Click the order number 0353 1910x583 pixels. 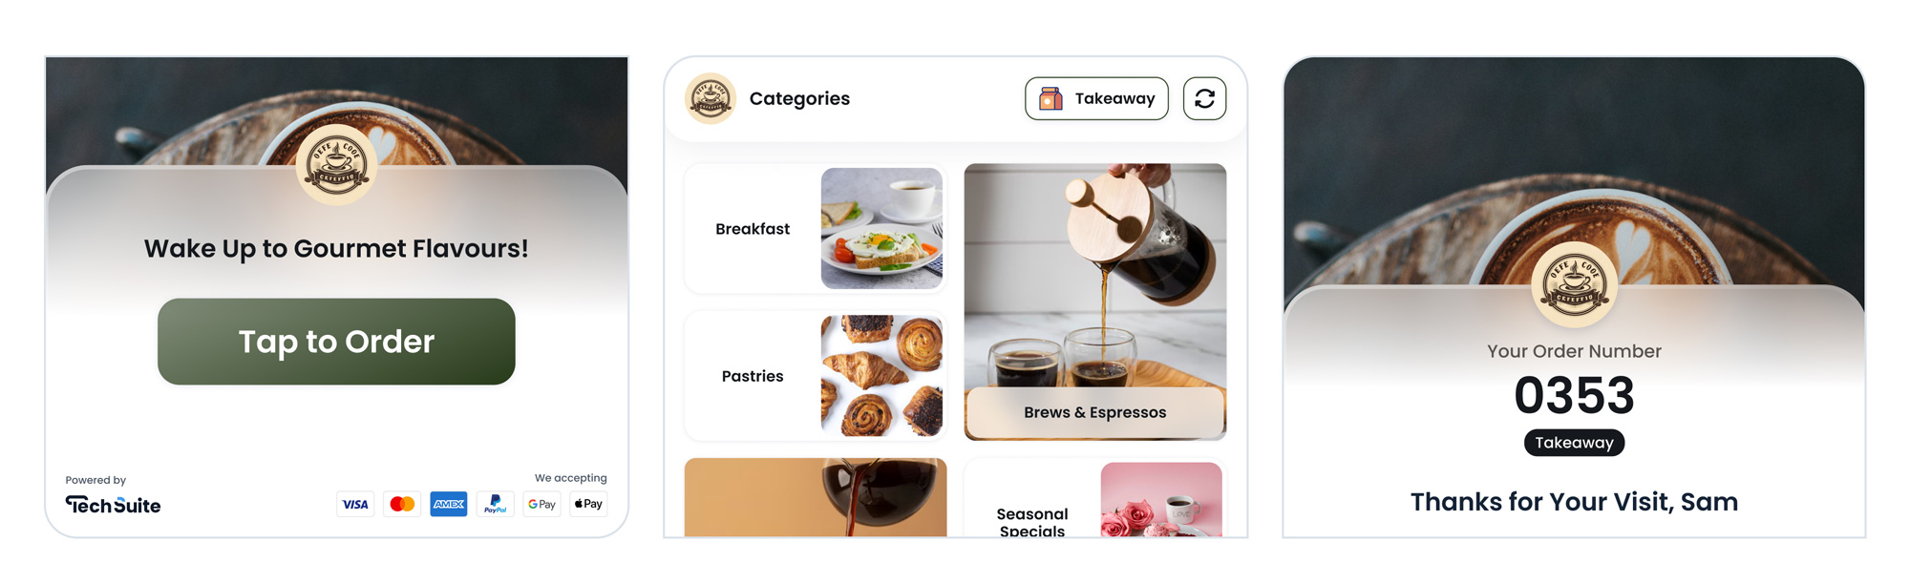(1574, 395)
